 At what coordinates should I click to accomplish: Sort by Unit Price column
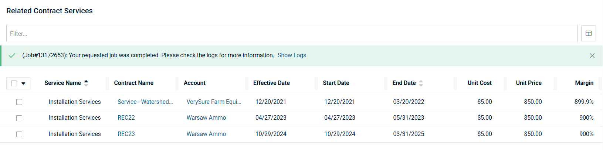pyautogui.click(x=528, y=83)
